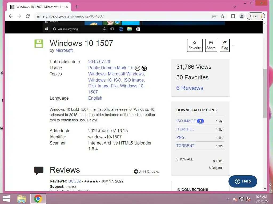Open the ISO image topic link
The height and width of the screenshot is (204, 273).
(134, 80)
